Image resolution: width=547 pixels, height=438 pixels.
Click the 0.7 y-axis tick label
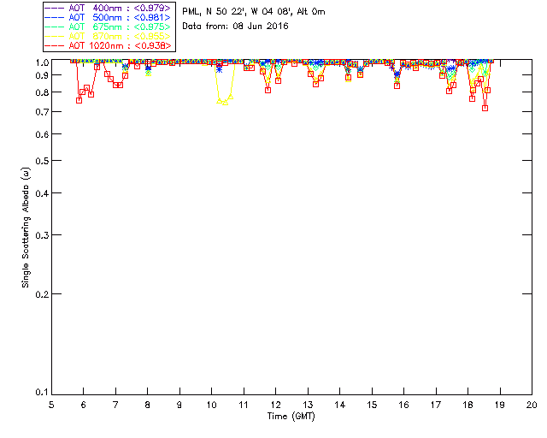(x=42, y=112)
